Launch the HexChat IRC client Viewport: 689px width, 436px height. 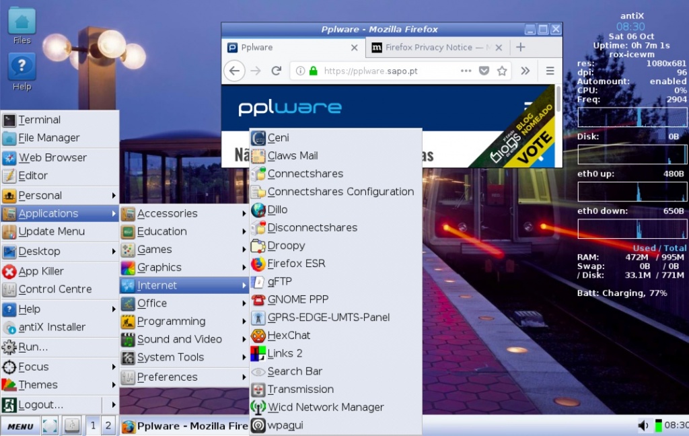(288, 335)
